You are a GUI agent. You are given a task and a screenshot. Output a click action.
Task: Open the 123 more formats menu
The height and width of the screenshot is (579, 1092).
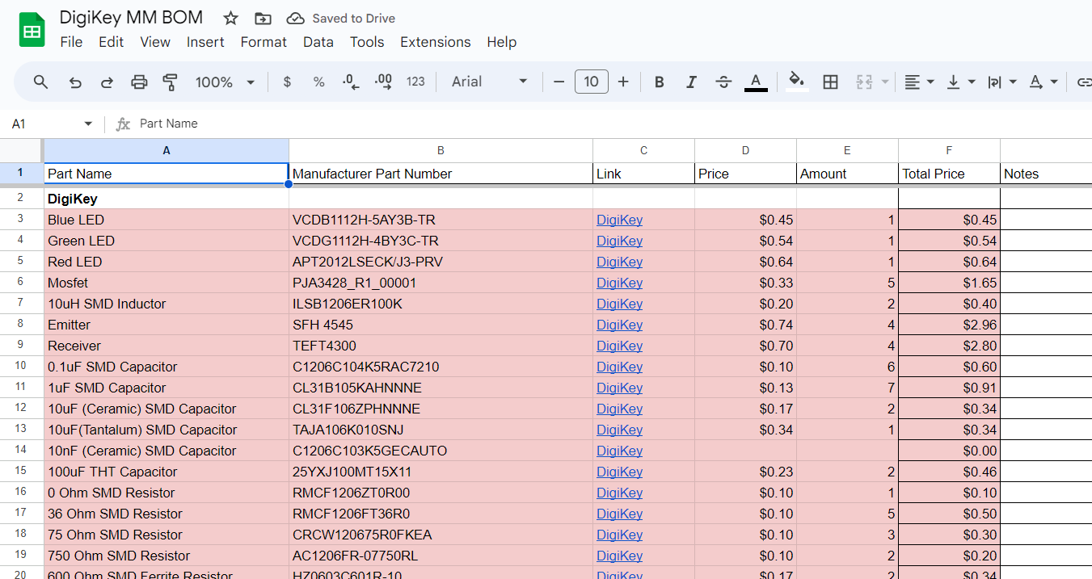[x=415, y=82]
